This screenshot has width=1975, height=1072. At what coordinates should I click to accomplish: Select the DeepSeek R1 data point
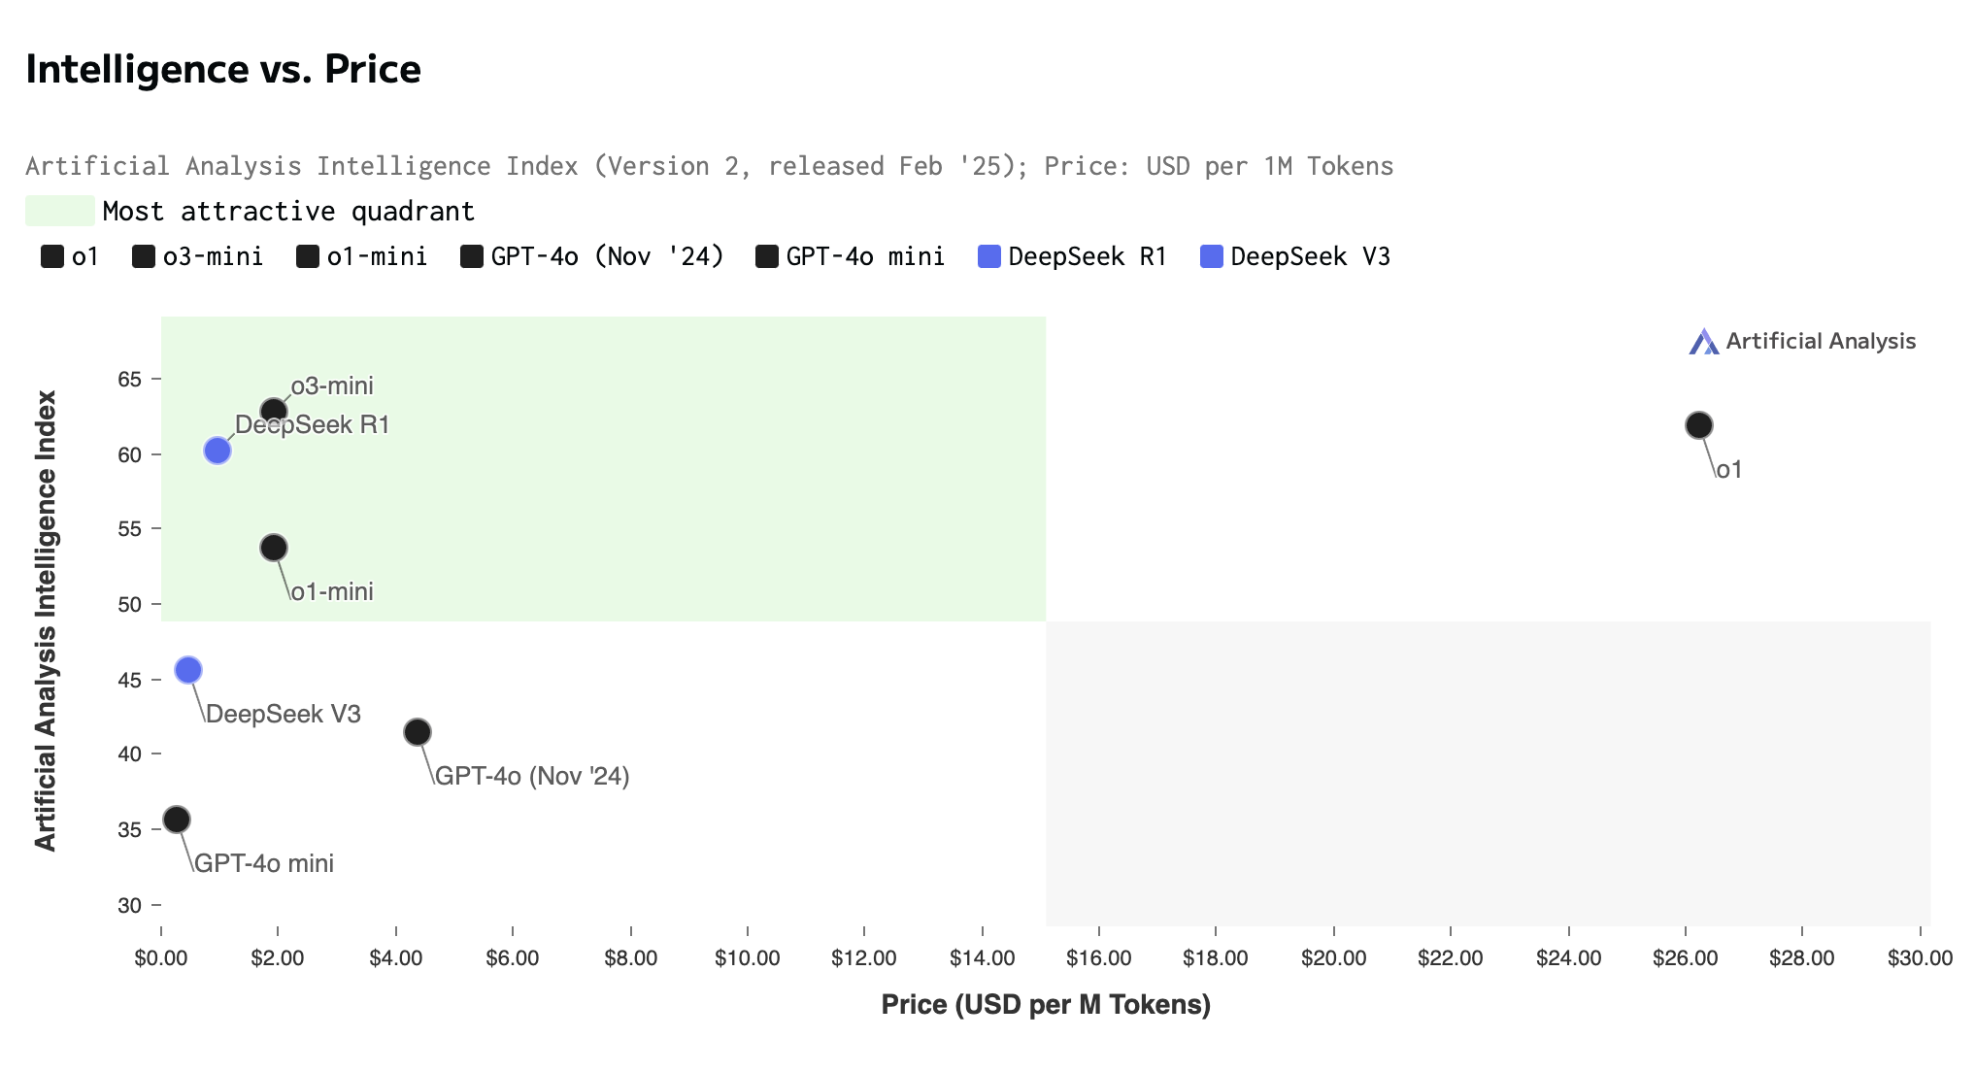(218, 451)
